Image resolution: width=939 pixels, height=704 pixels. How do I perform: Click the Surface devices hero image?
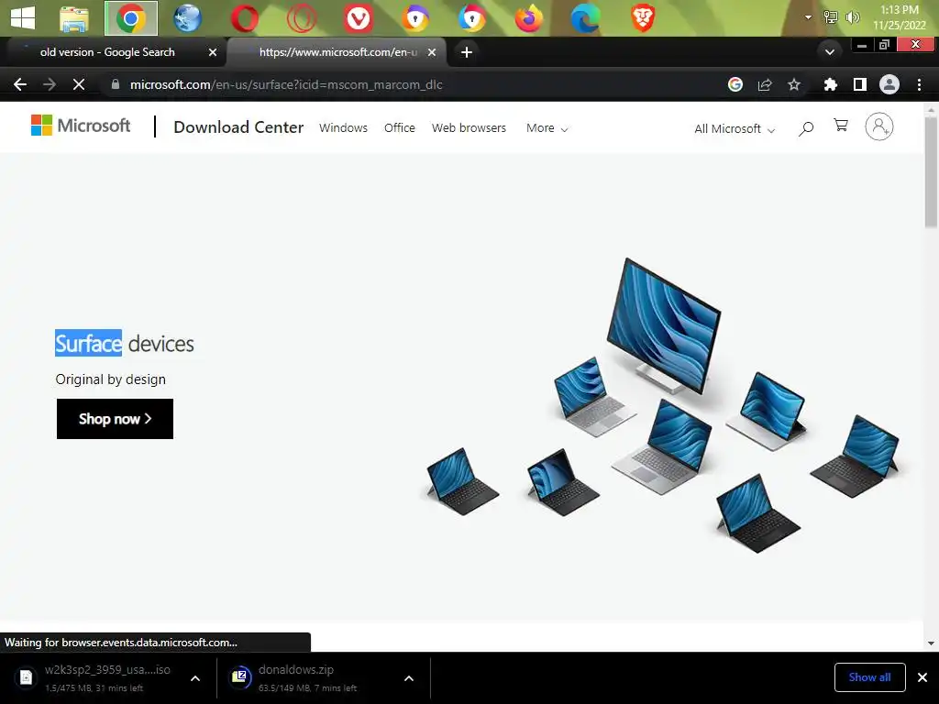[x=664, y=406]
